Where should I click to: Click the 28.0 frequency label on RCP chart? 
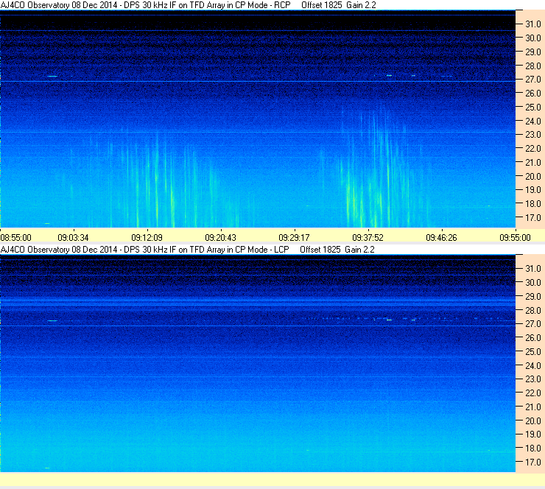533,66
